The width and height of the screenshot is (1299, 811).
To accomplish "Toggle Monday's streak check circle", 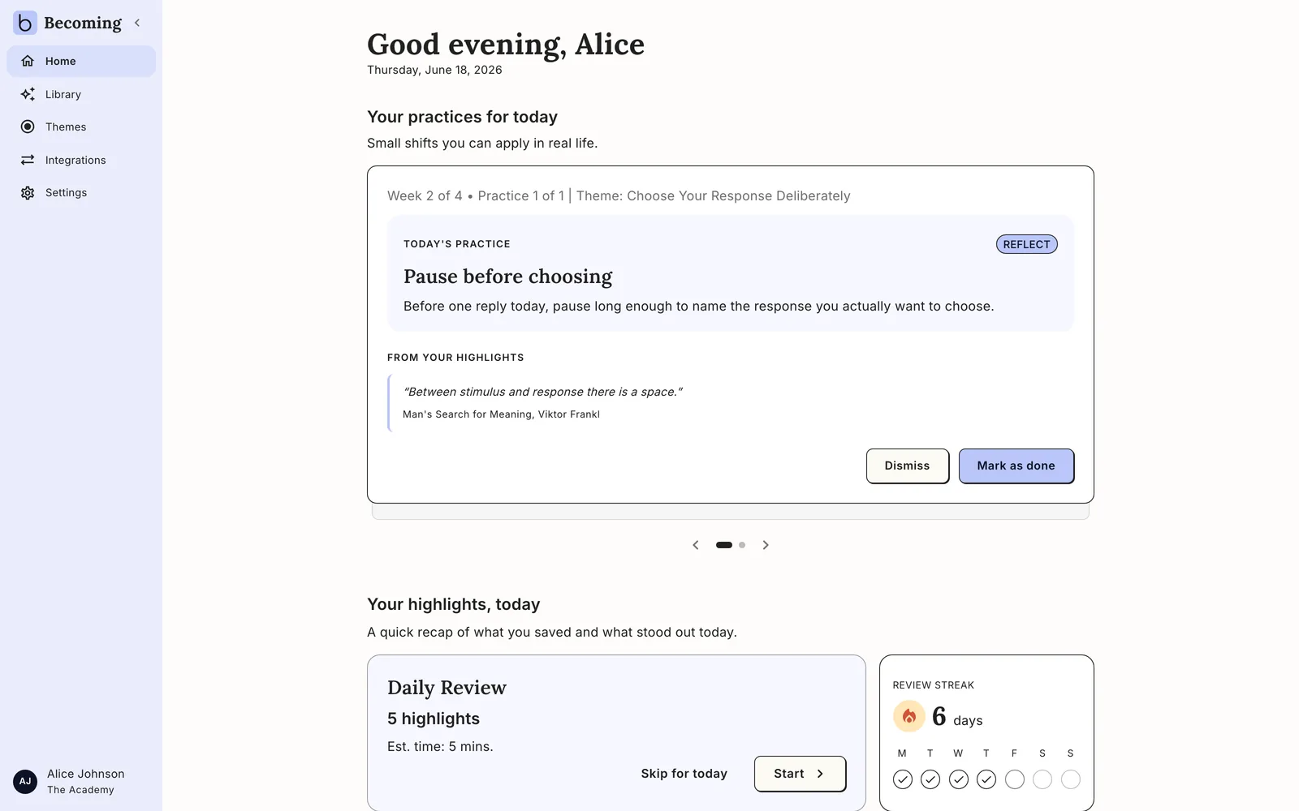I will pos(903,779).
